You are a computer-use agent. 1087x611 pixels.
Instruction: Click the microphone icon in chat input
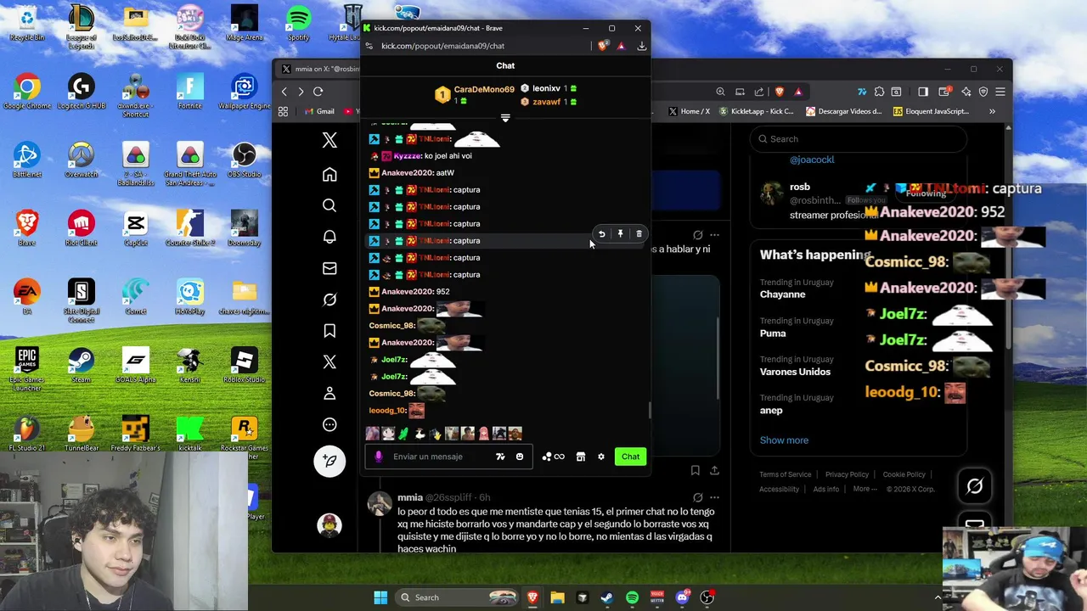click(379, 457)
